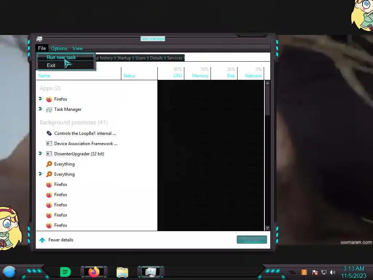Select the 'Device Association Framework ...' row
This screenshot has width=373, height=280.
[86, 144]
